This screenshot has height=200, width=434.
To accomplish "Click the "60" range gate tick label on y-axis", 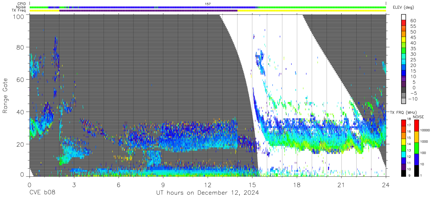I will 20,79.
